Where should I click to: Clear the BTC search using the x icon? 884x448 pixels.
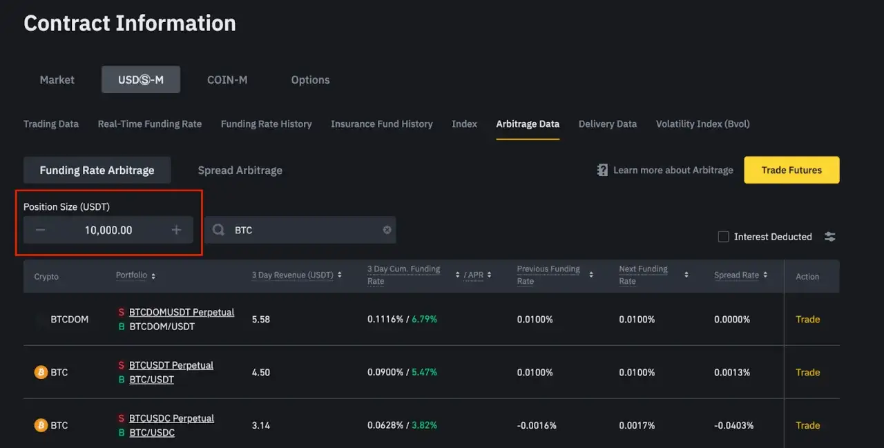point(387,230)
